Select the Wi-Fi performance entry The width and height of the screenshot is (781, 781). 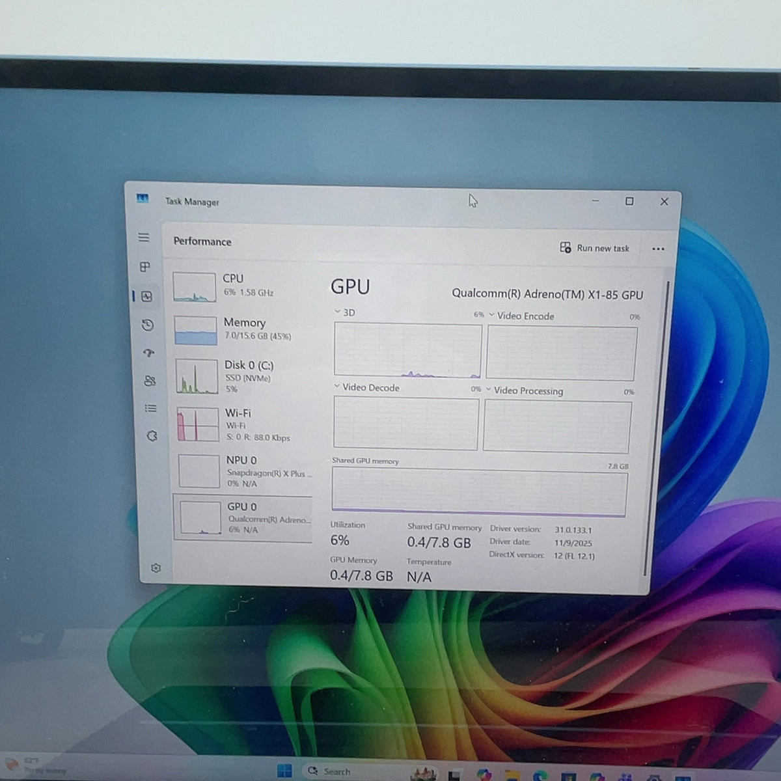coord(243,424)
